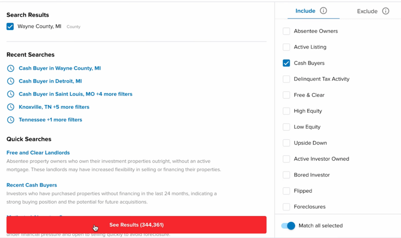Click the clock icon beside Tennessee search

11,120
